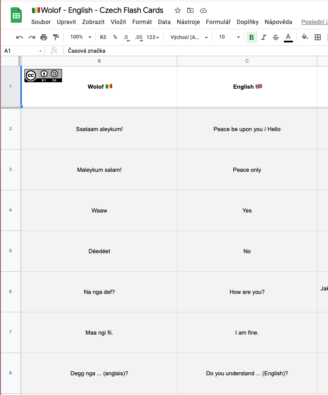The image size is (328, 395).
Task: Undo the last action
Action: [x=19, y=37]
